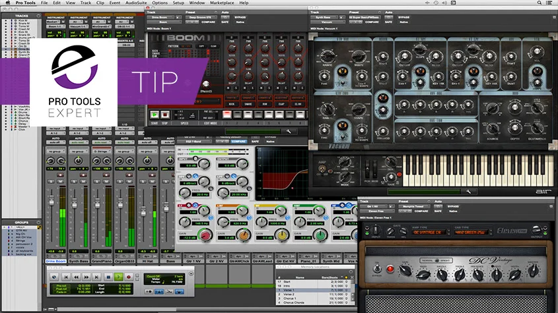This screenshot has width=558, height=313.
Task: Toggle the Wait for Note button in the Transport
Action: (x=149, y=292)
